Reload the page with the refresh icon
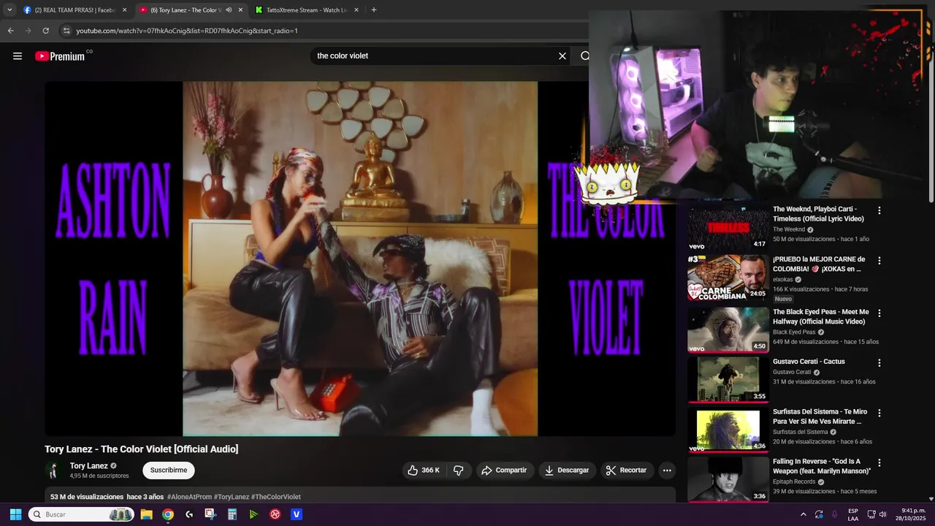935x526 pixels. (45, 31)
